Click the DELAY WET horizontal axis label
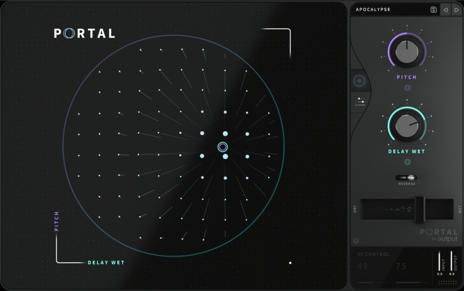The image size is (464, 291). (x=106, y=262)
